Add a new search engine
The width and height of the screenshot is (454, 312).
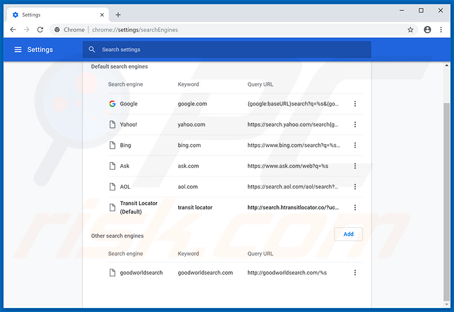[348, 234]
